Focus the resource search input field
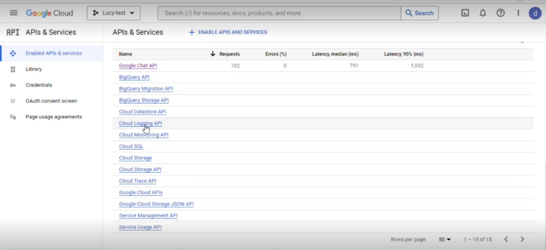This screenshot has height=250, width=546. tap(279, 13)
